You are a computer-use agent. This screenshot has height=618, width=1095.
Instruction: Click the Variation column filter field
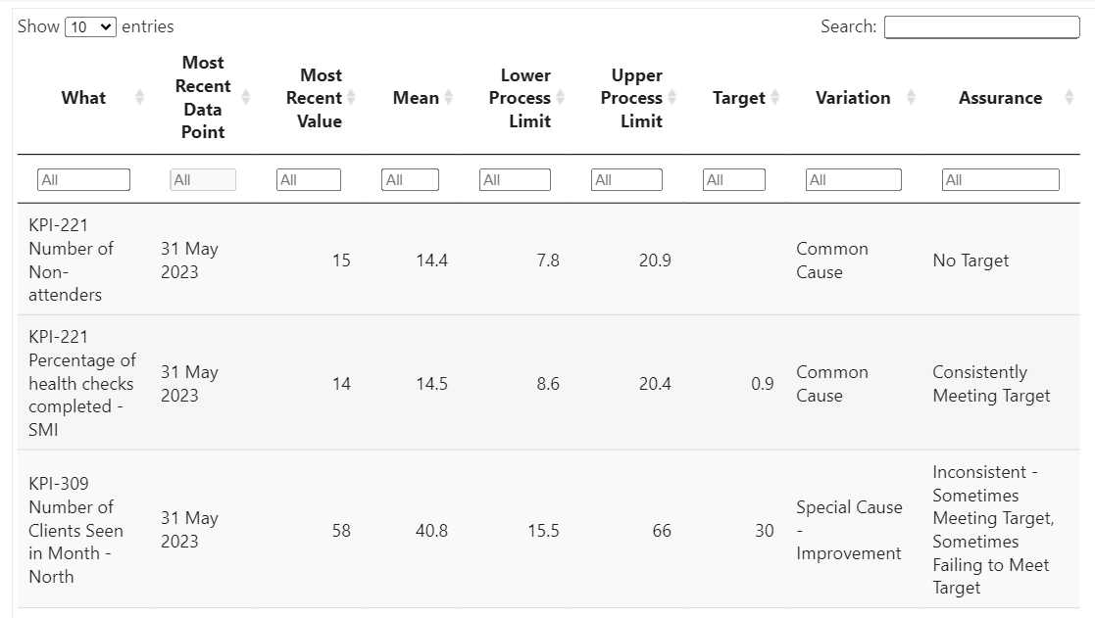[x=853, y=180]
